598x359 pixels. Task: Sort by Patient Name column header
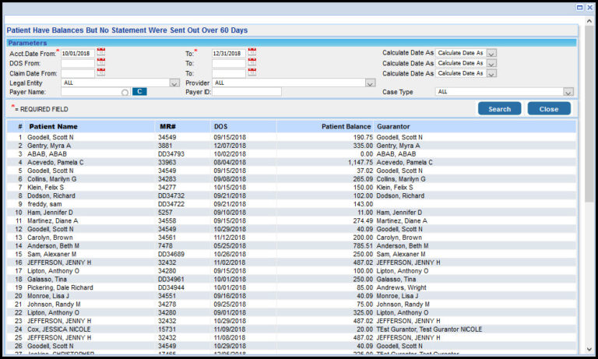click(53, 126)
